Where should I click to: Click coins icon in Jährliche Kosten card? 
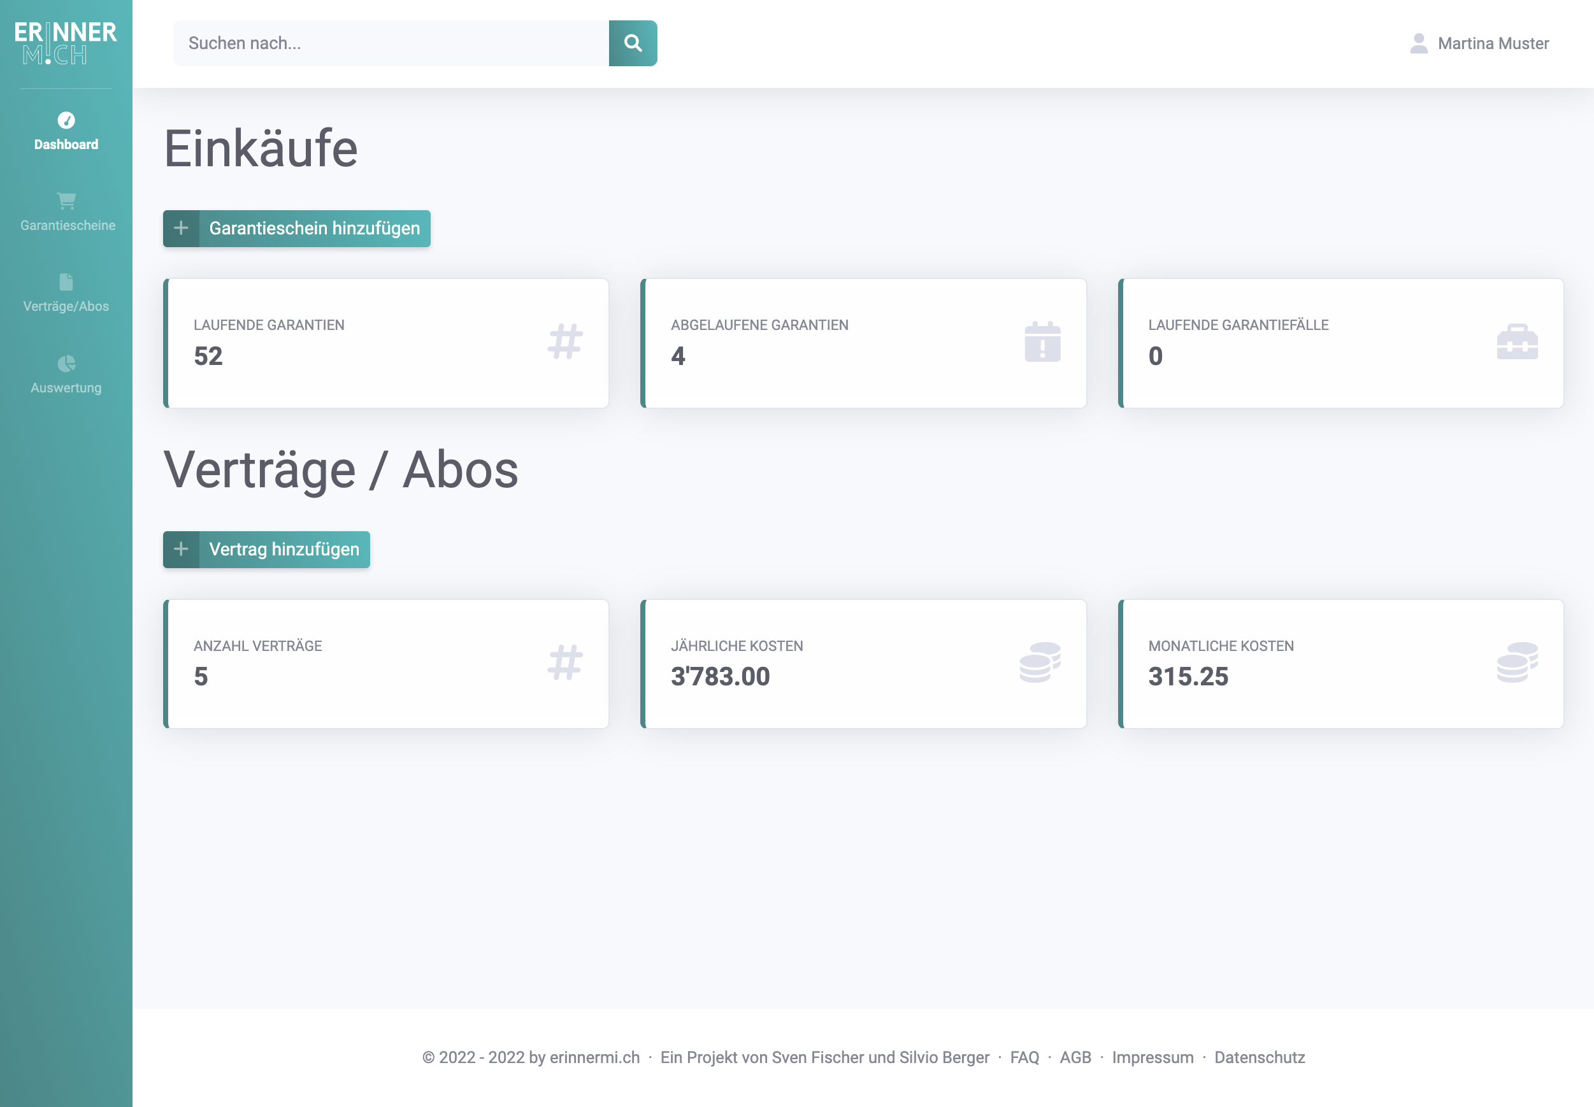pos(1040,662)
